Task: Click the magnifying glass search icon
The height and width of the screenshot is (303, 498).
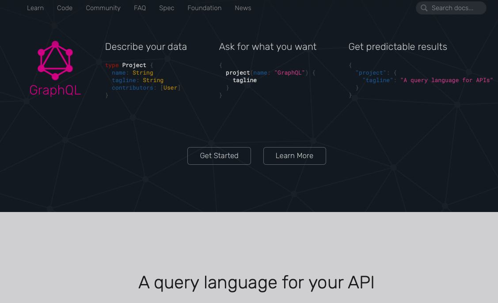Action: [424, 8]
